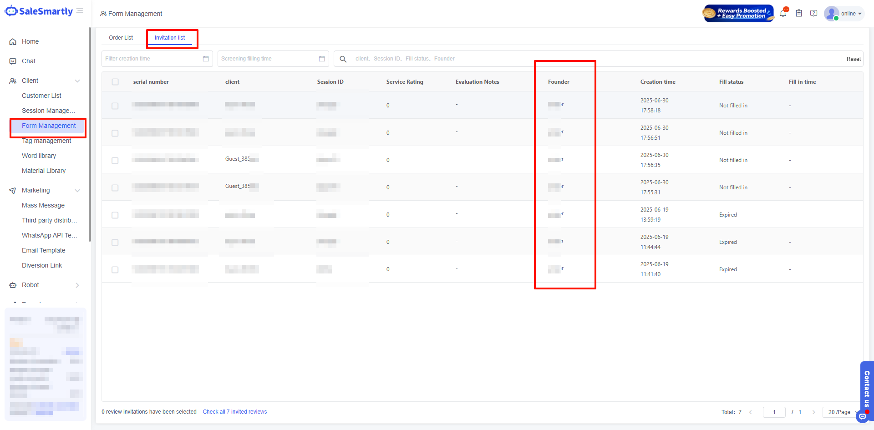The image size is (874, 430).
Task: Open the 20 /Page size dropdown
Action: click(x=840, y=412)
